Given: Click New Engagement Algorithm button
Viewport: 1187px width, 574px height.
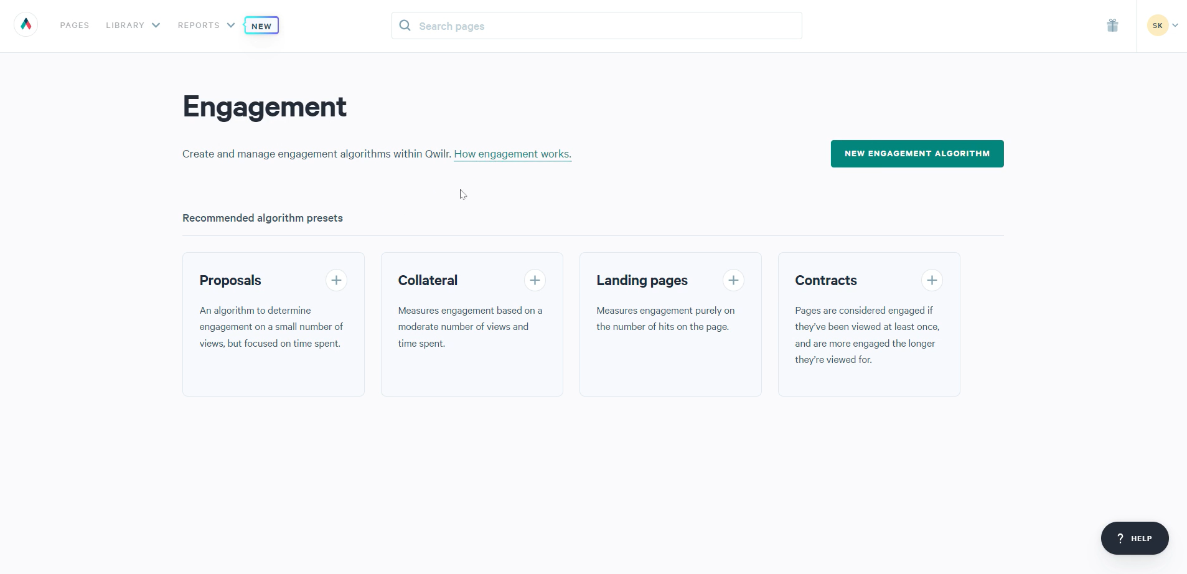Looking at the screenshot, I should coord(917,154).
